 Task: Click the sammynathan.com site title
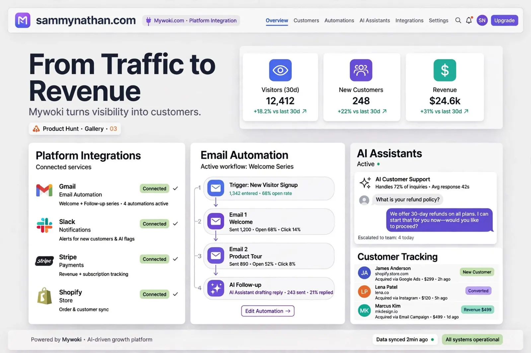coord(86,20)
